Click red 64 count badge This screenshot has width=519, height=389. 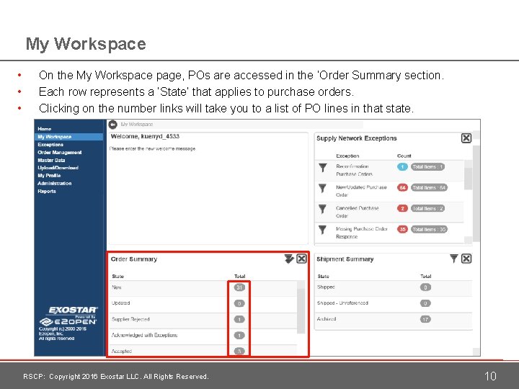402,187
